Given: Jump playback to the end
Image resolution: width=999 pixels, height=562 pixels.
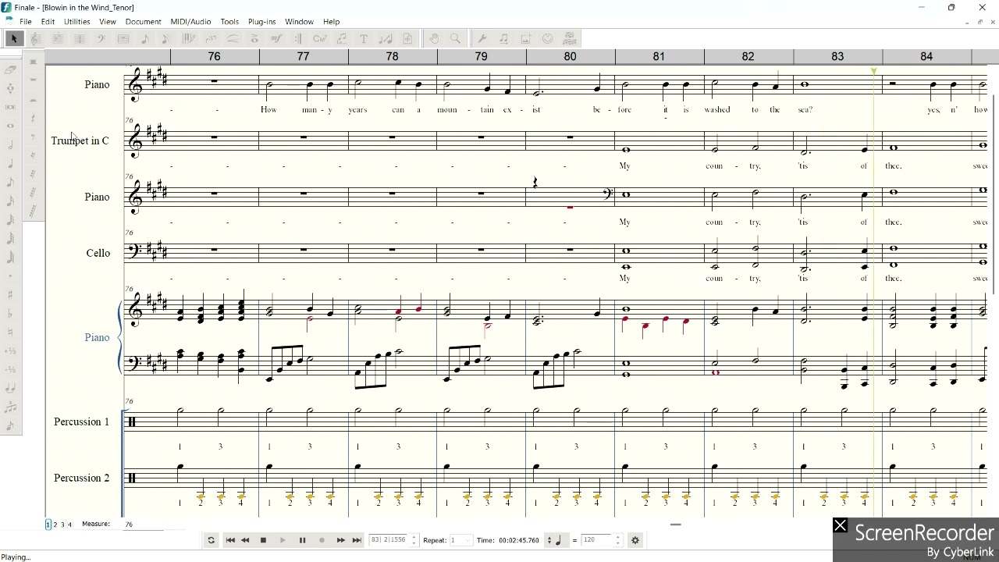Looking at the screenshot, I should click(356, 540).
